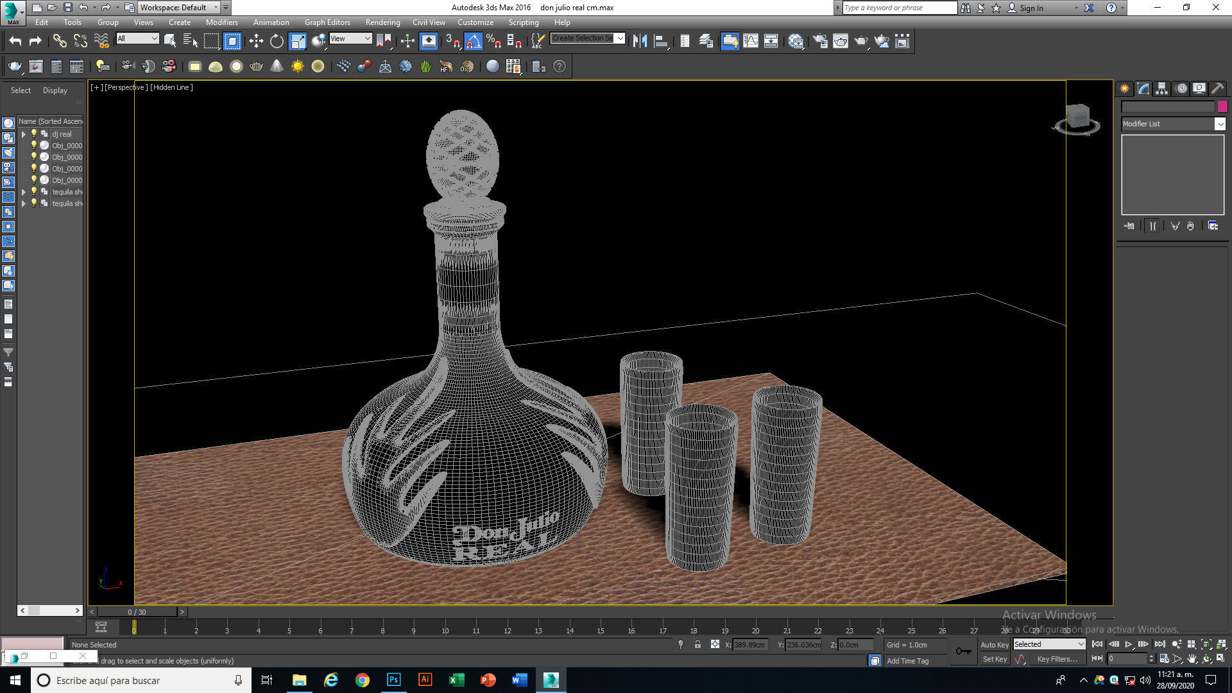
Task: Click Add Time Tag
Action: point(907,661)
